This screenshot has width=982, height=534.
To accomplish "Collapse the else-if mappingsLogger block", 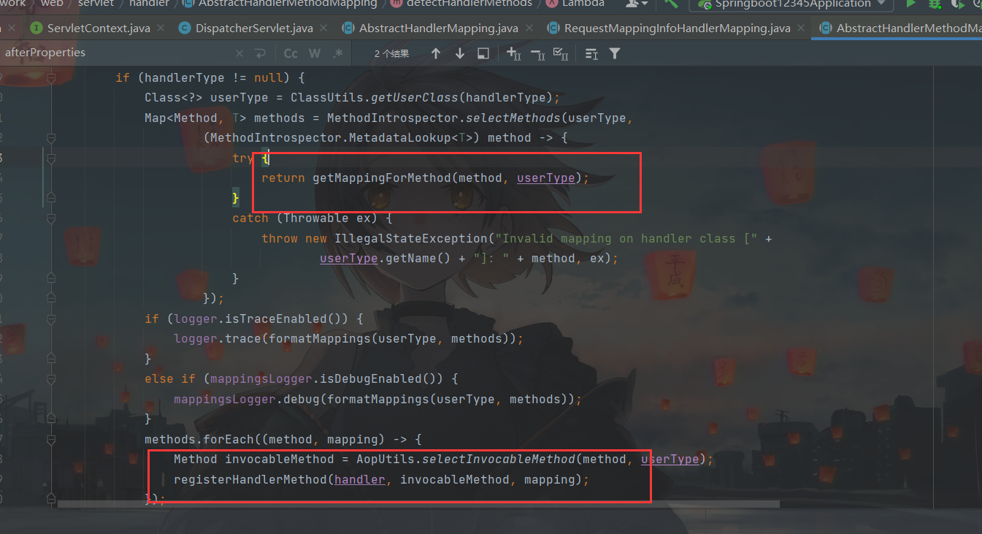I will [x=51, y=378].
